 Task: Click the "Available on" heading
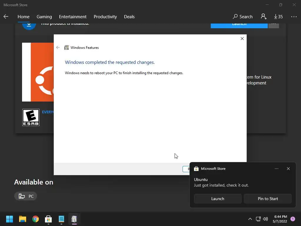[34, 182]
